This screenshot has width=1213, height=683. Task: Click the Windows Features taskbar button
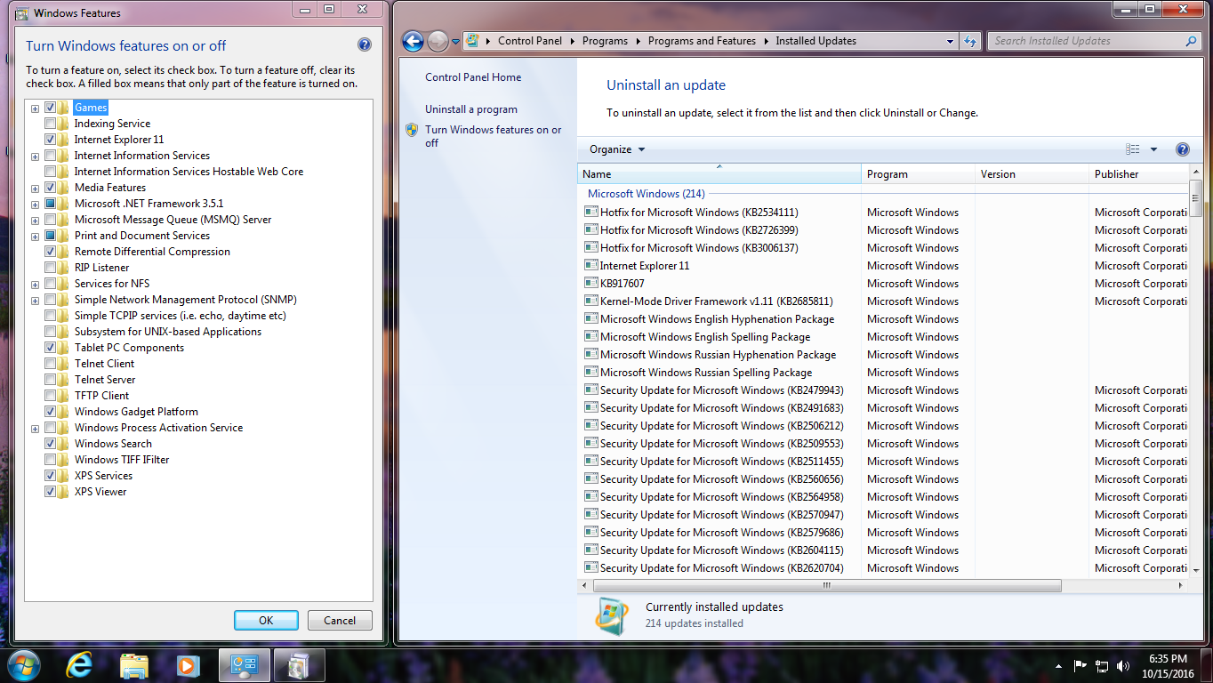300,665
